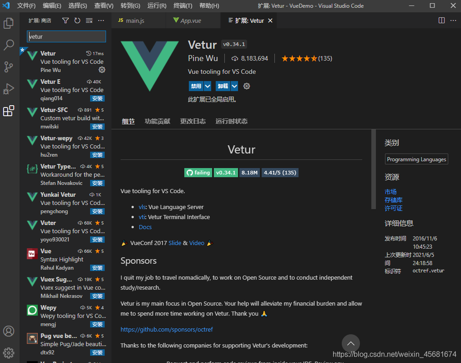
Task: Install the Vuex Suggest extension
Action: coord(97,296)
